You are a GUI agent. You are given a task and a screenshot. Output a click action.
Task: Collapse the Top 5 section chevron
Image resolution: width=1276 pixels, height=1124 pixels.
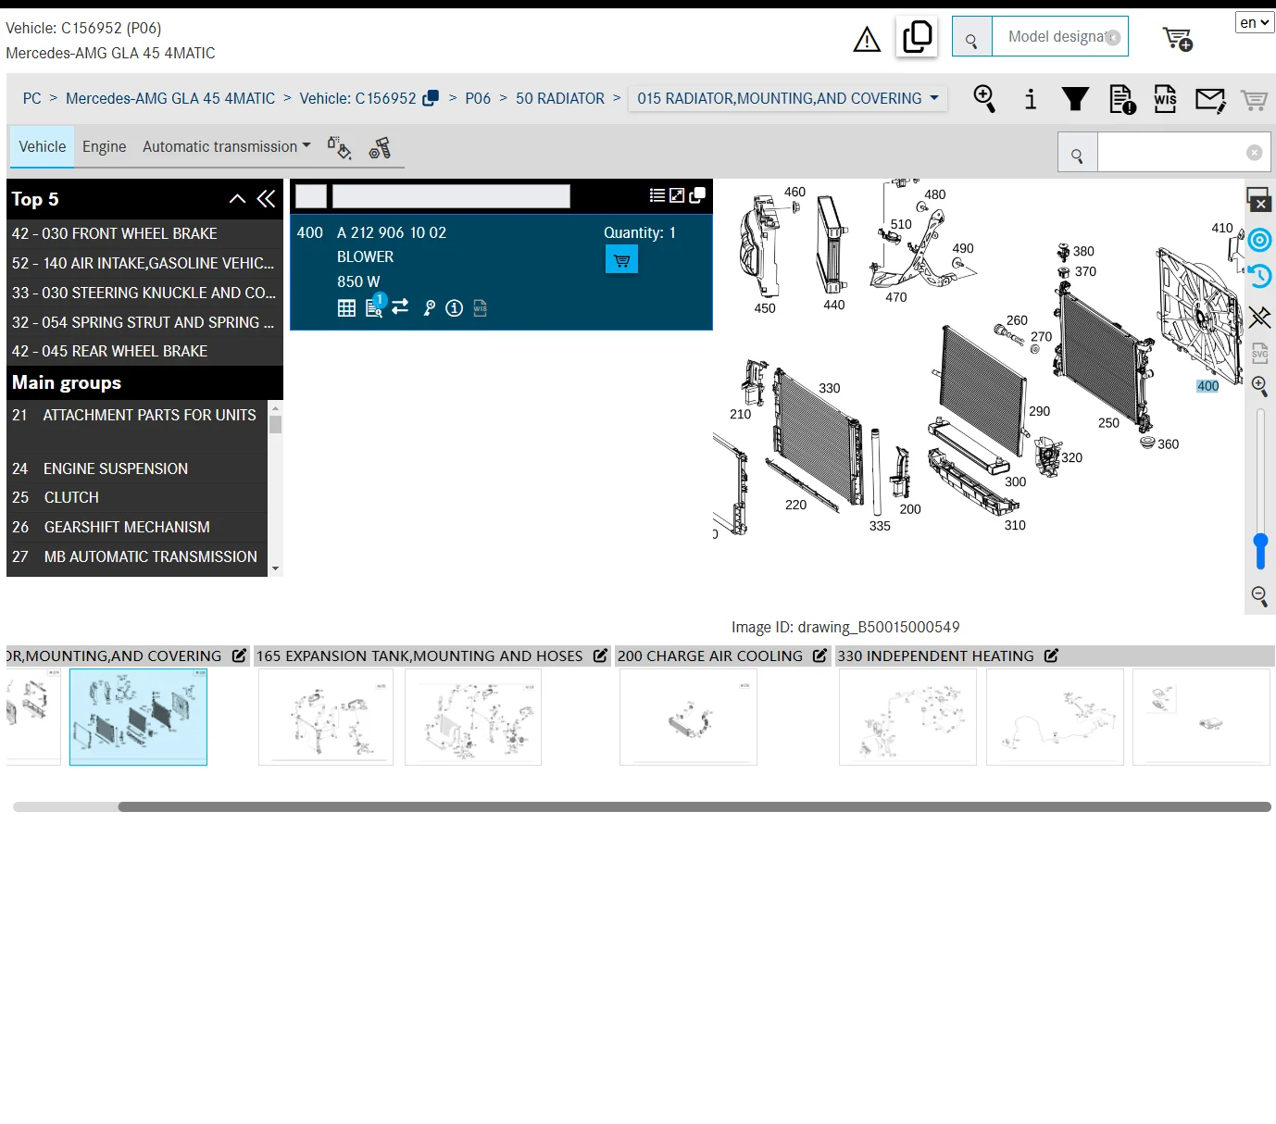(x=237, y=198)
